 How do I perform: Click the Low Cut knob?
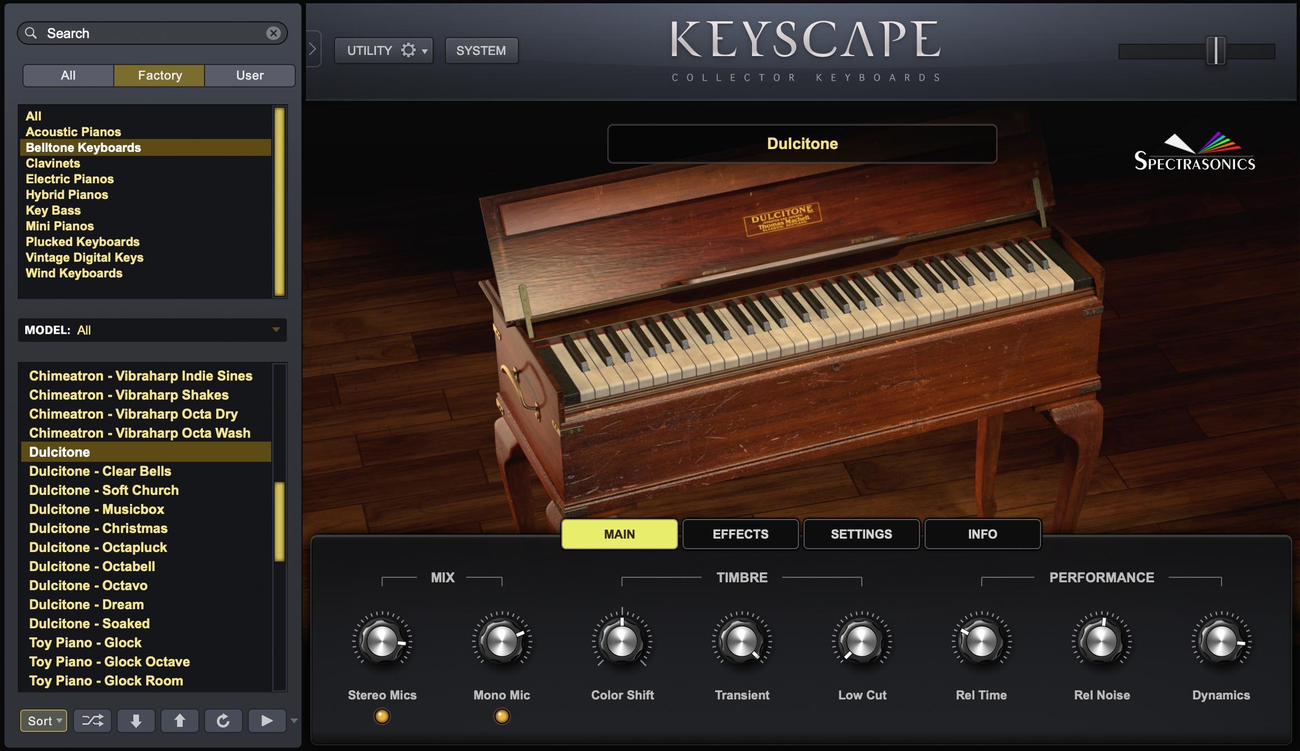click(862, 641)
